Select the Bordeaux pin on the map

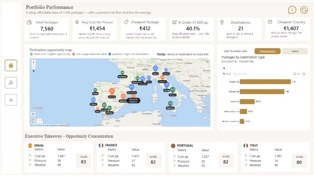click(122, 73)
